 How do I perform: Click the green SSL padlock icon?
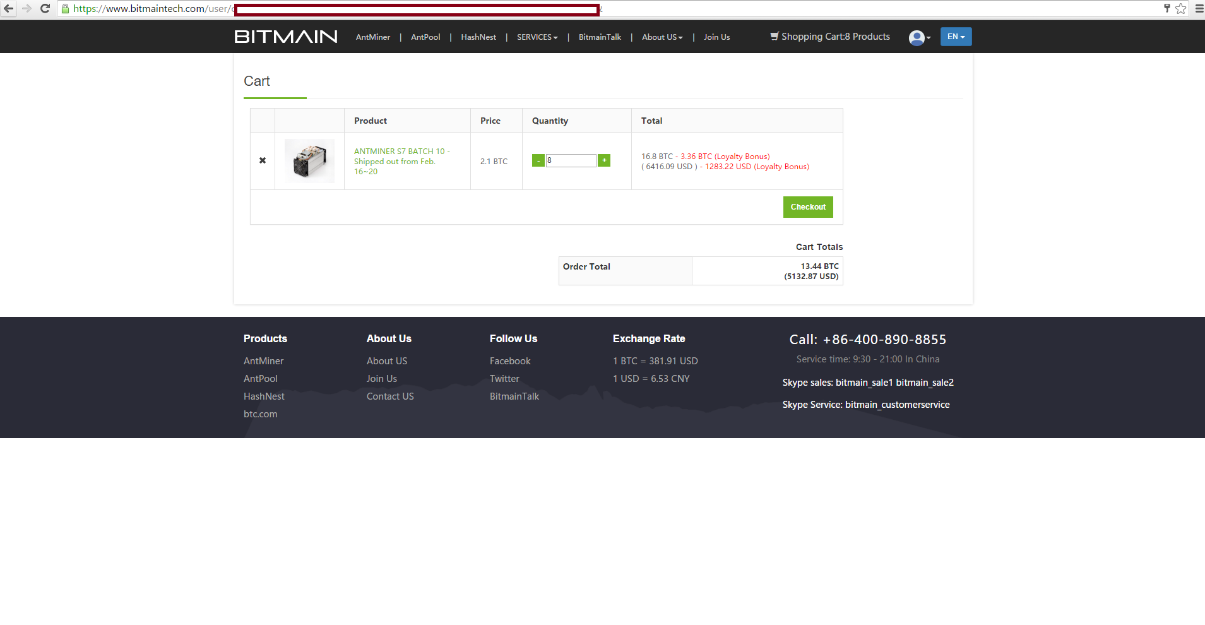[65, 9]
